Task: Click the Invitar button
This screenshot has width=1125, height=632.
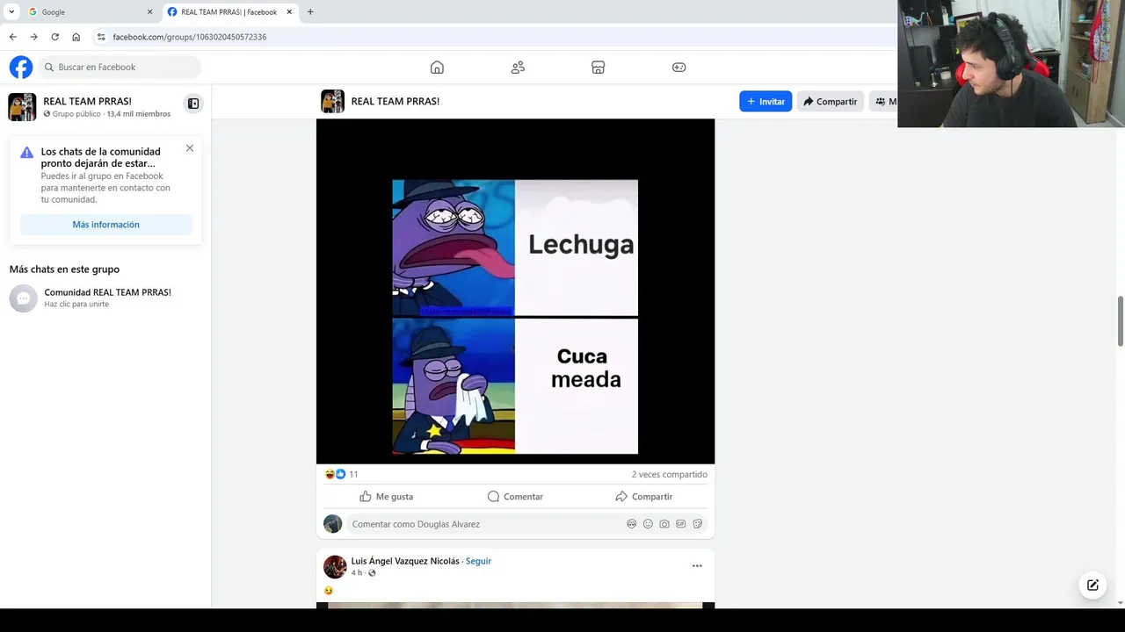Action: point(766,102)
